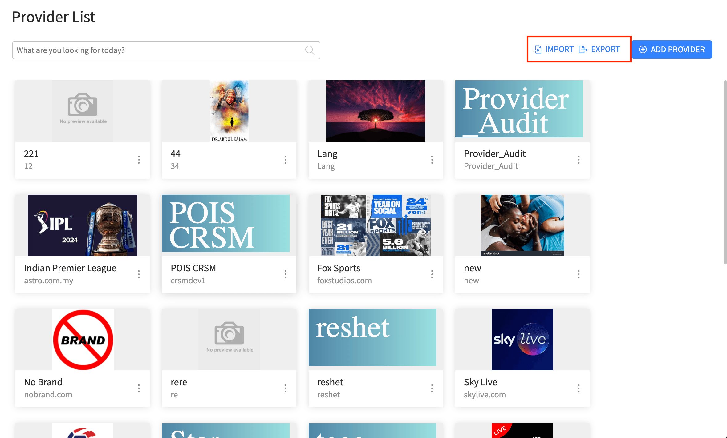The width and height of the screenshot is (727, 438).
Task: Open the Lang sunset tree thumbnail
Action: pos(376,111)
